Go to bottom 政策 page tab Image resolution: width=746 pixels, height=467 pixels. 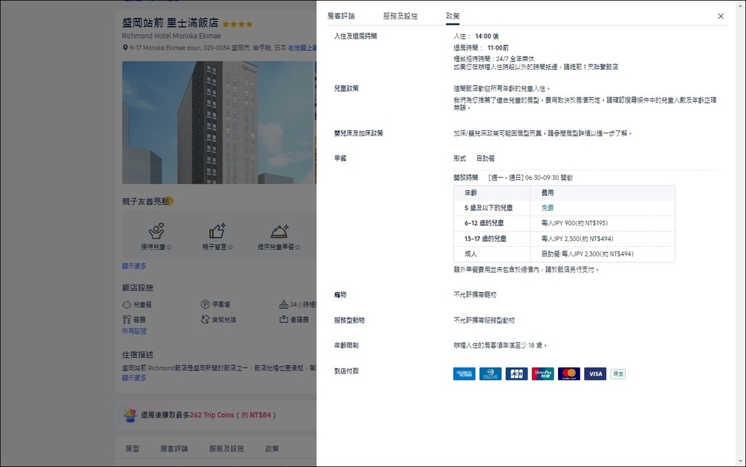coord(272,449)
